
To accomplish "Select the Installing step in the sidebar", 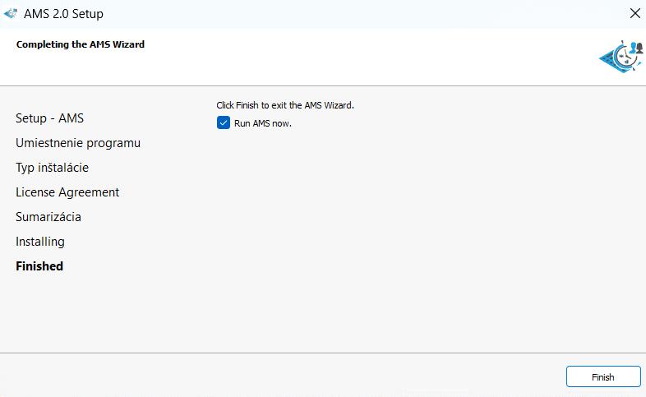I will (40, 242).
